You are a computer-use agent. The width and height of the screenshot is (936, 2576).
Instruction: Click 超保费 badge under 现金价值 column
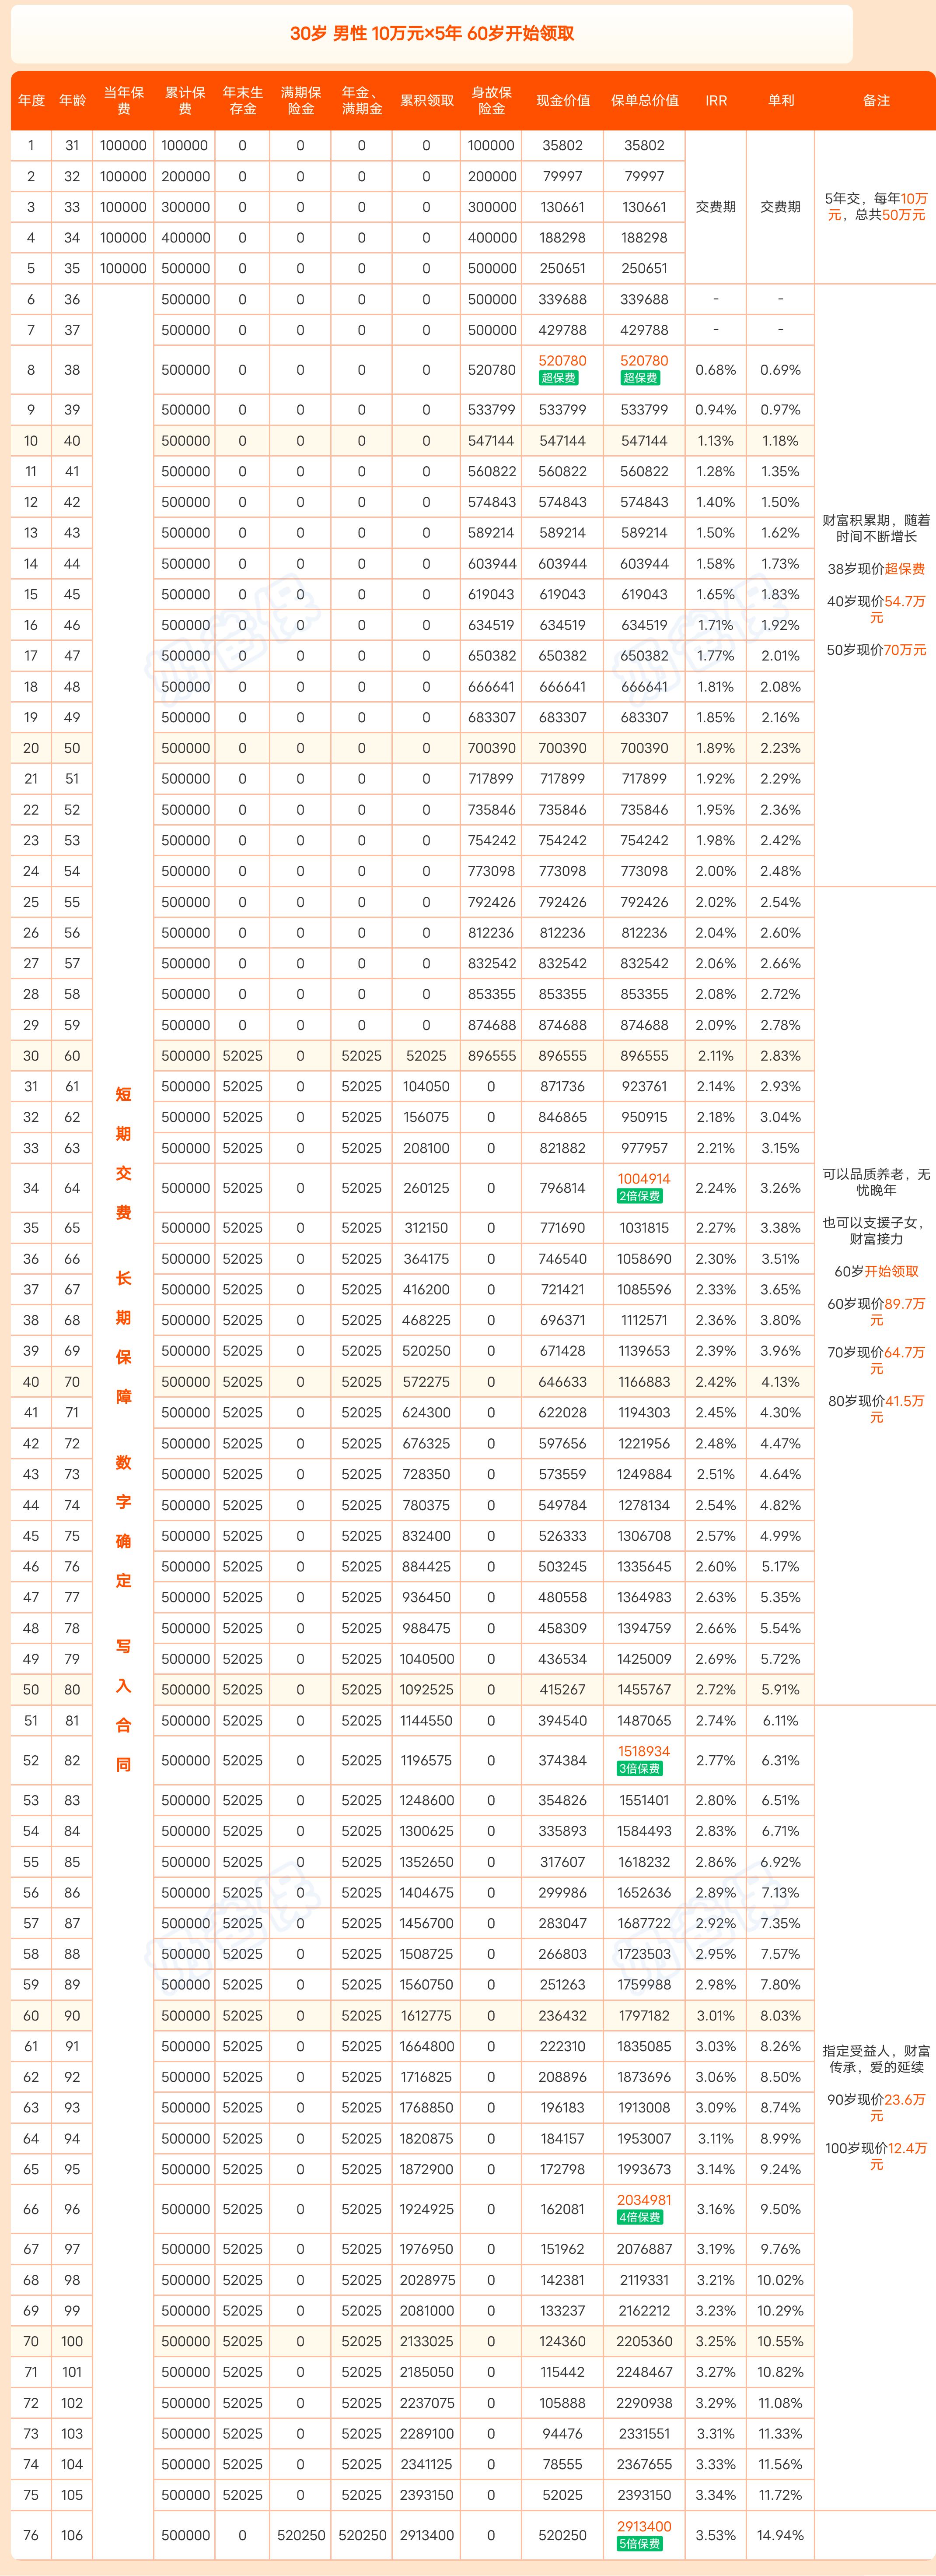coord(559,378)
